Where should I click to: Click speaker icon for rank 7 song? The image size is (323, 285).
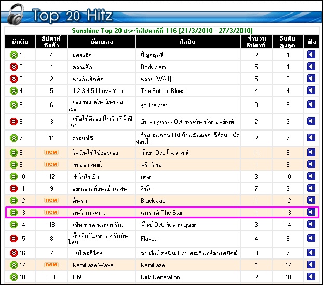point(311,138)
